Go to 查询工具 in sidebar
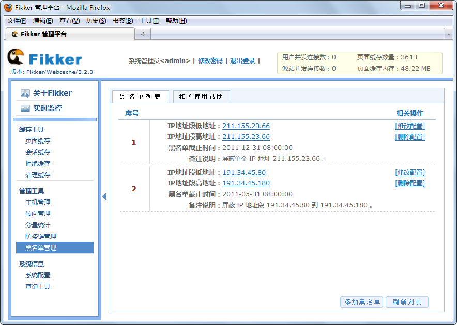Image resolution: width=457 pixels, height=325 pixels. (x=38, y=287)
